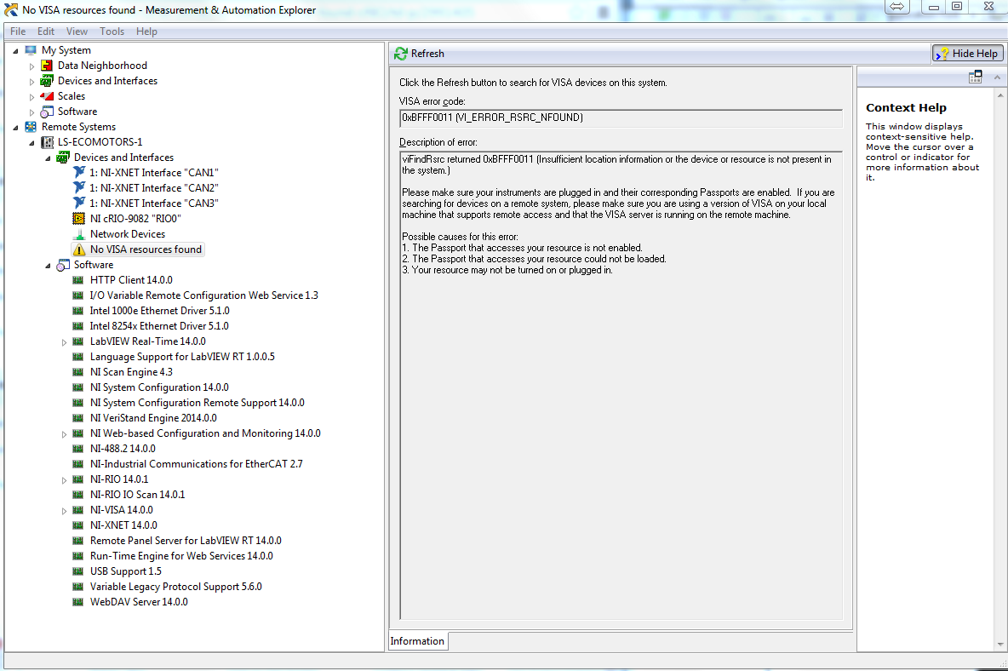The image size is (1008, 671).
Task: Click the Scales icon
Action: coord(46,96)
